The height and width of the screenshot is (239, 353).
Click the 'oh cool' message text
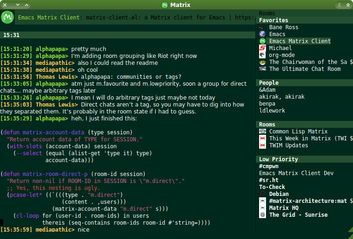[x=88, y=70]
